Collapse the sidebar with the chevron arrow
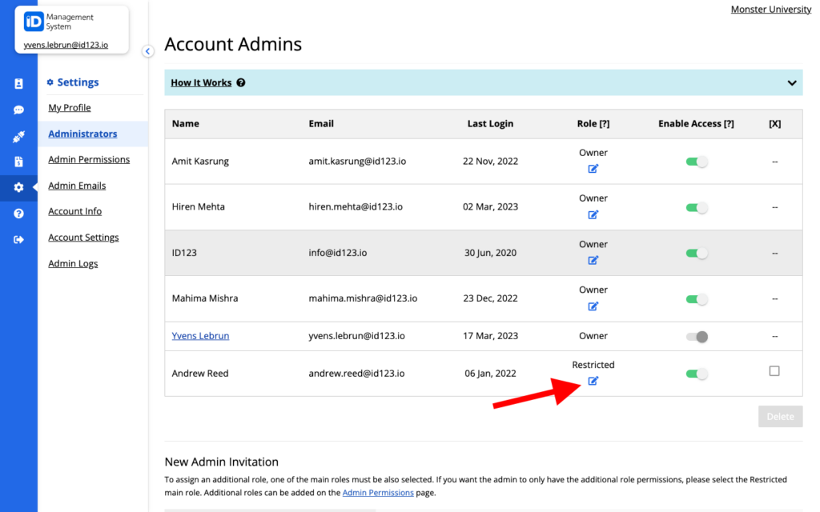 (x=147, y=50)
